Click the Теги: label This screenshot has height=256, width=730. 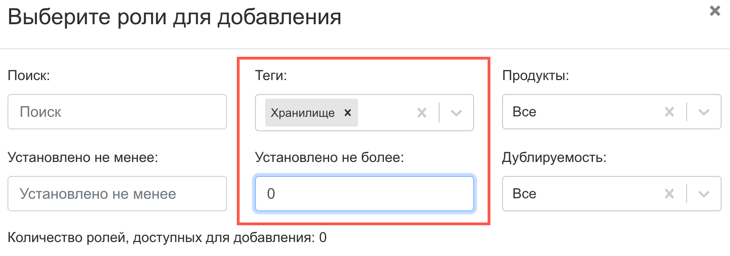pos(271,75)
